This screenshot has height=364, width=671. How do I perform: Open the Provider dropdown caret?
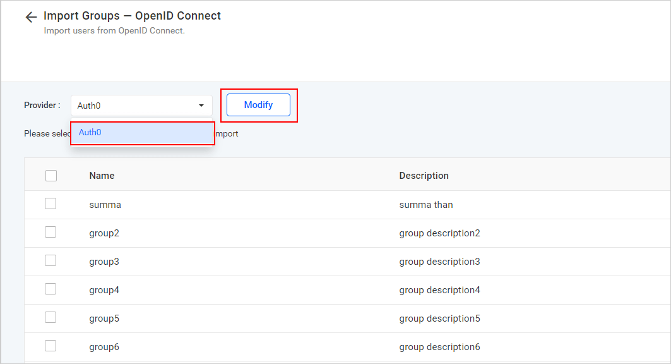pos(201,105)
